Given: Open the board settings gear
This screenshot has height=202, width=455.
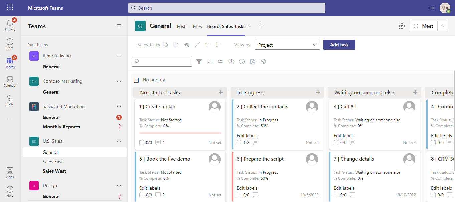Looking at the screenshot, I should point(263,62).
